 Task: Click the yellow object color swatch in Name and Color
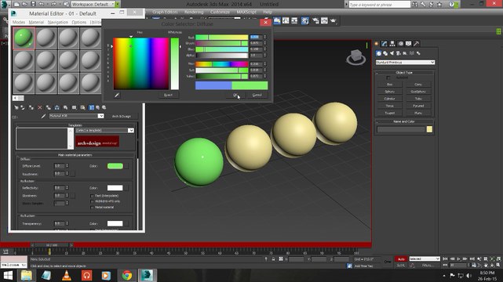pos(429,129)
